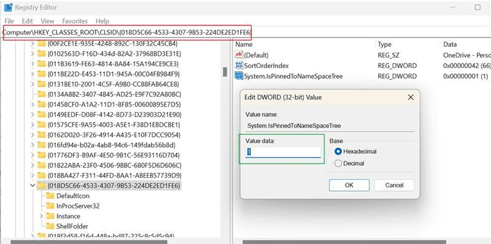The width and height of the screenshot is (491, 244).
Task: Click the values pane horizontal scrollbar
Action: pos(344,242)
